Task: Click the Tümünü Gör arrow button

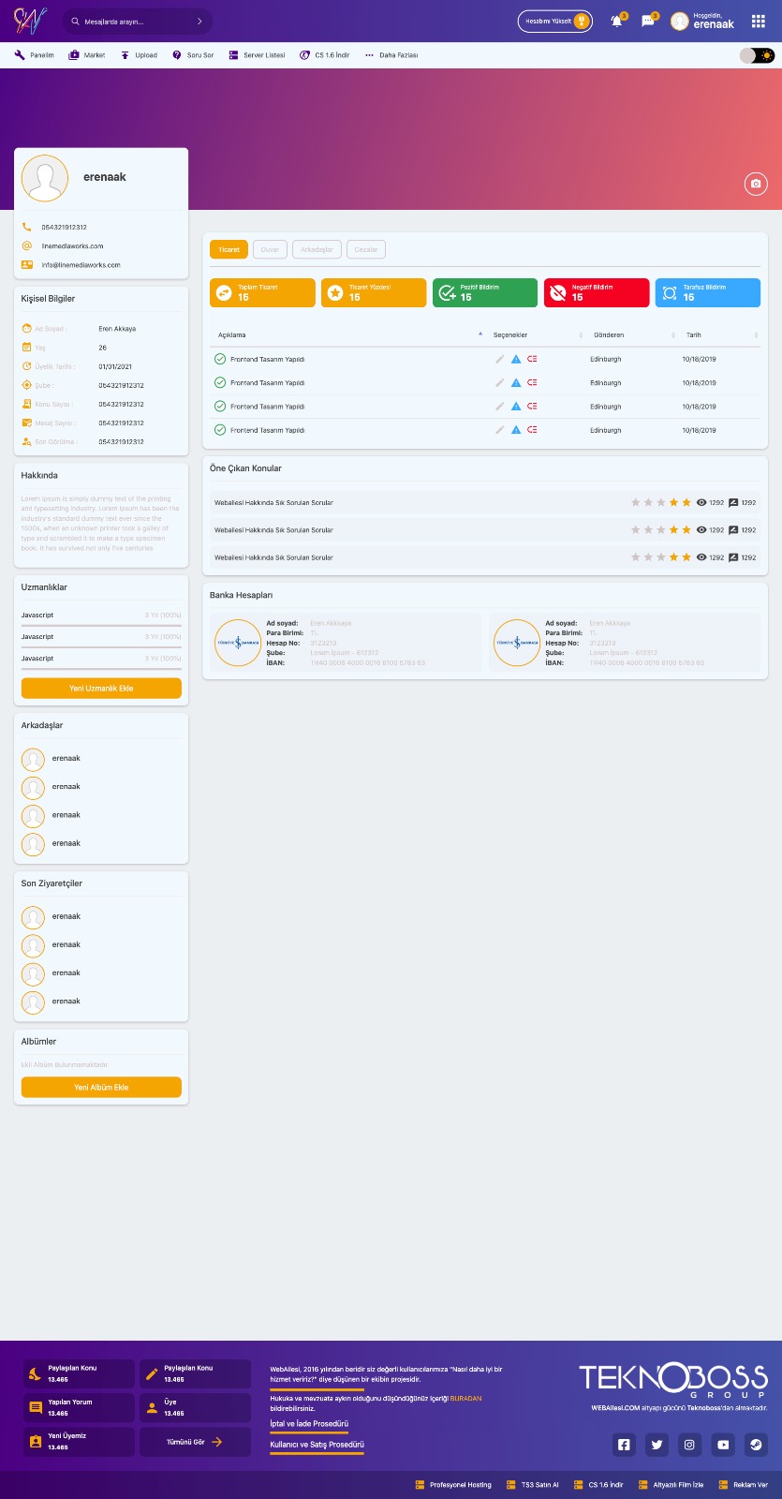Action: [195, 1442]
